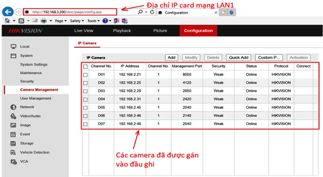Click the first OneNote toolbar icon
Screen dimensions: 323x177
tap(116, 21)
